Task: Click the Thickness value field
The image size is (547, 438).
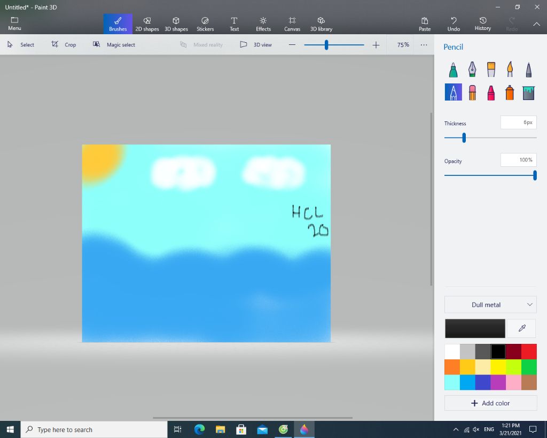Action: pyautogui.click(x=518, y=122)
